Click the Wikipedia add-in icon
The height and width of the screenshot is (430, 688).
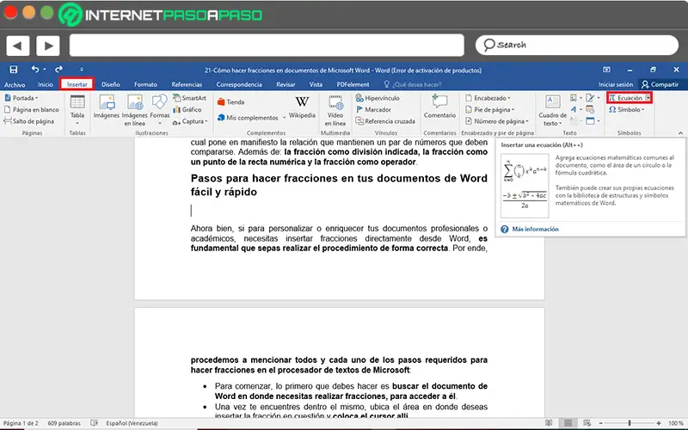click(302, 107)
